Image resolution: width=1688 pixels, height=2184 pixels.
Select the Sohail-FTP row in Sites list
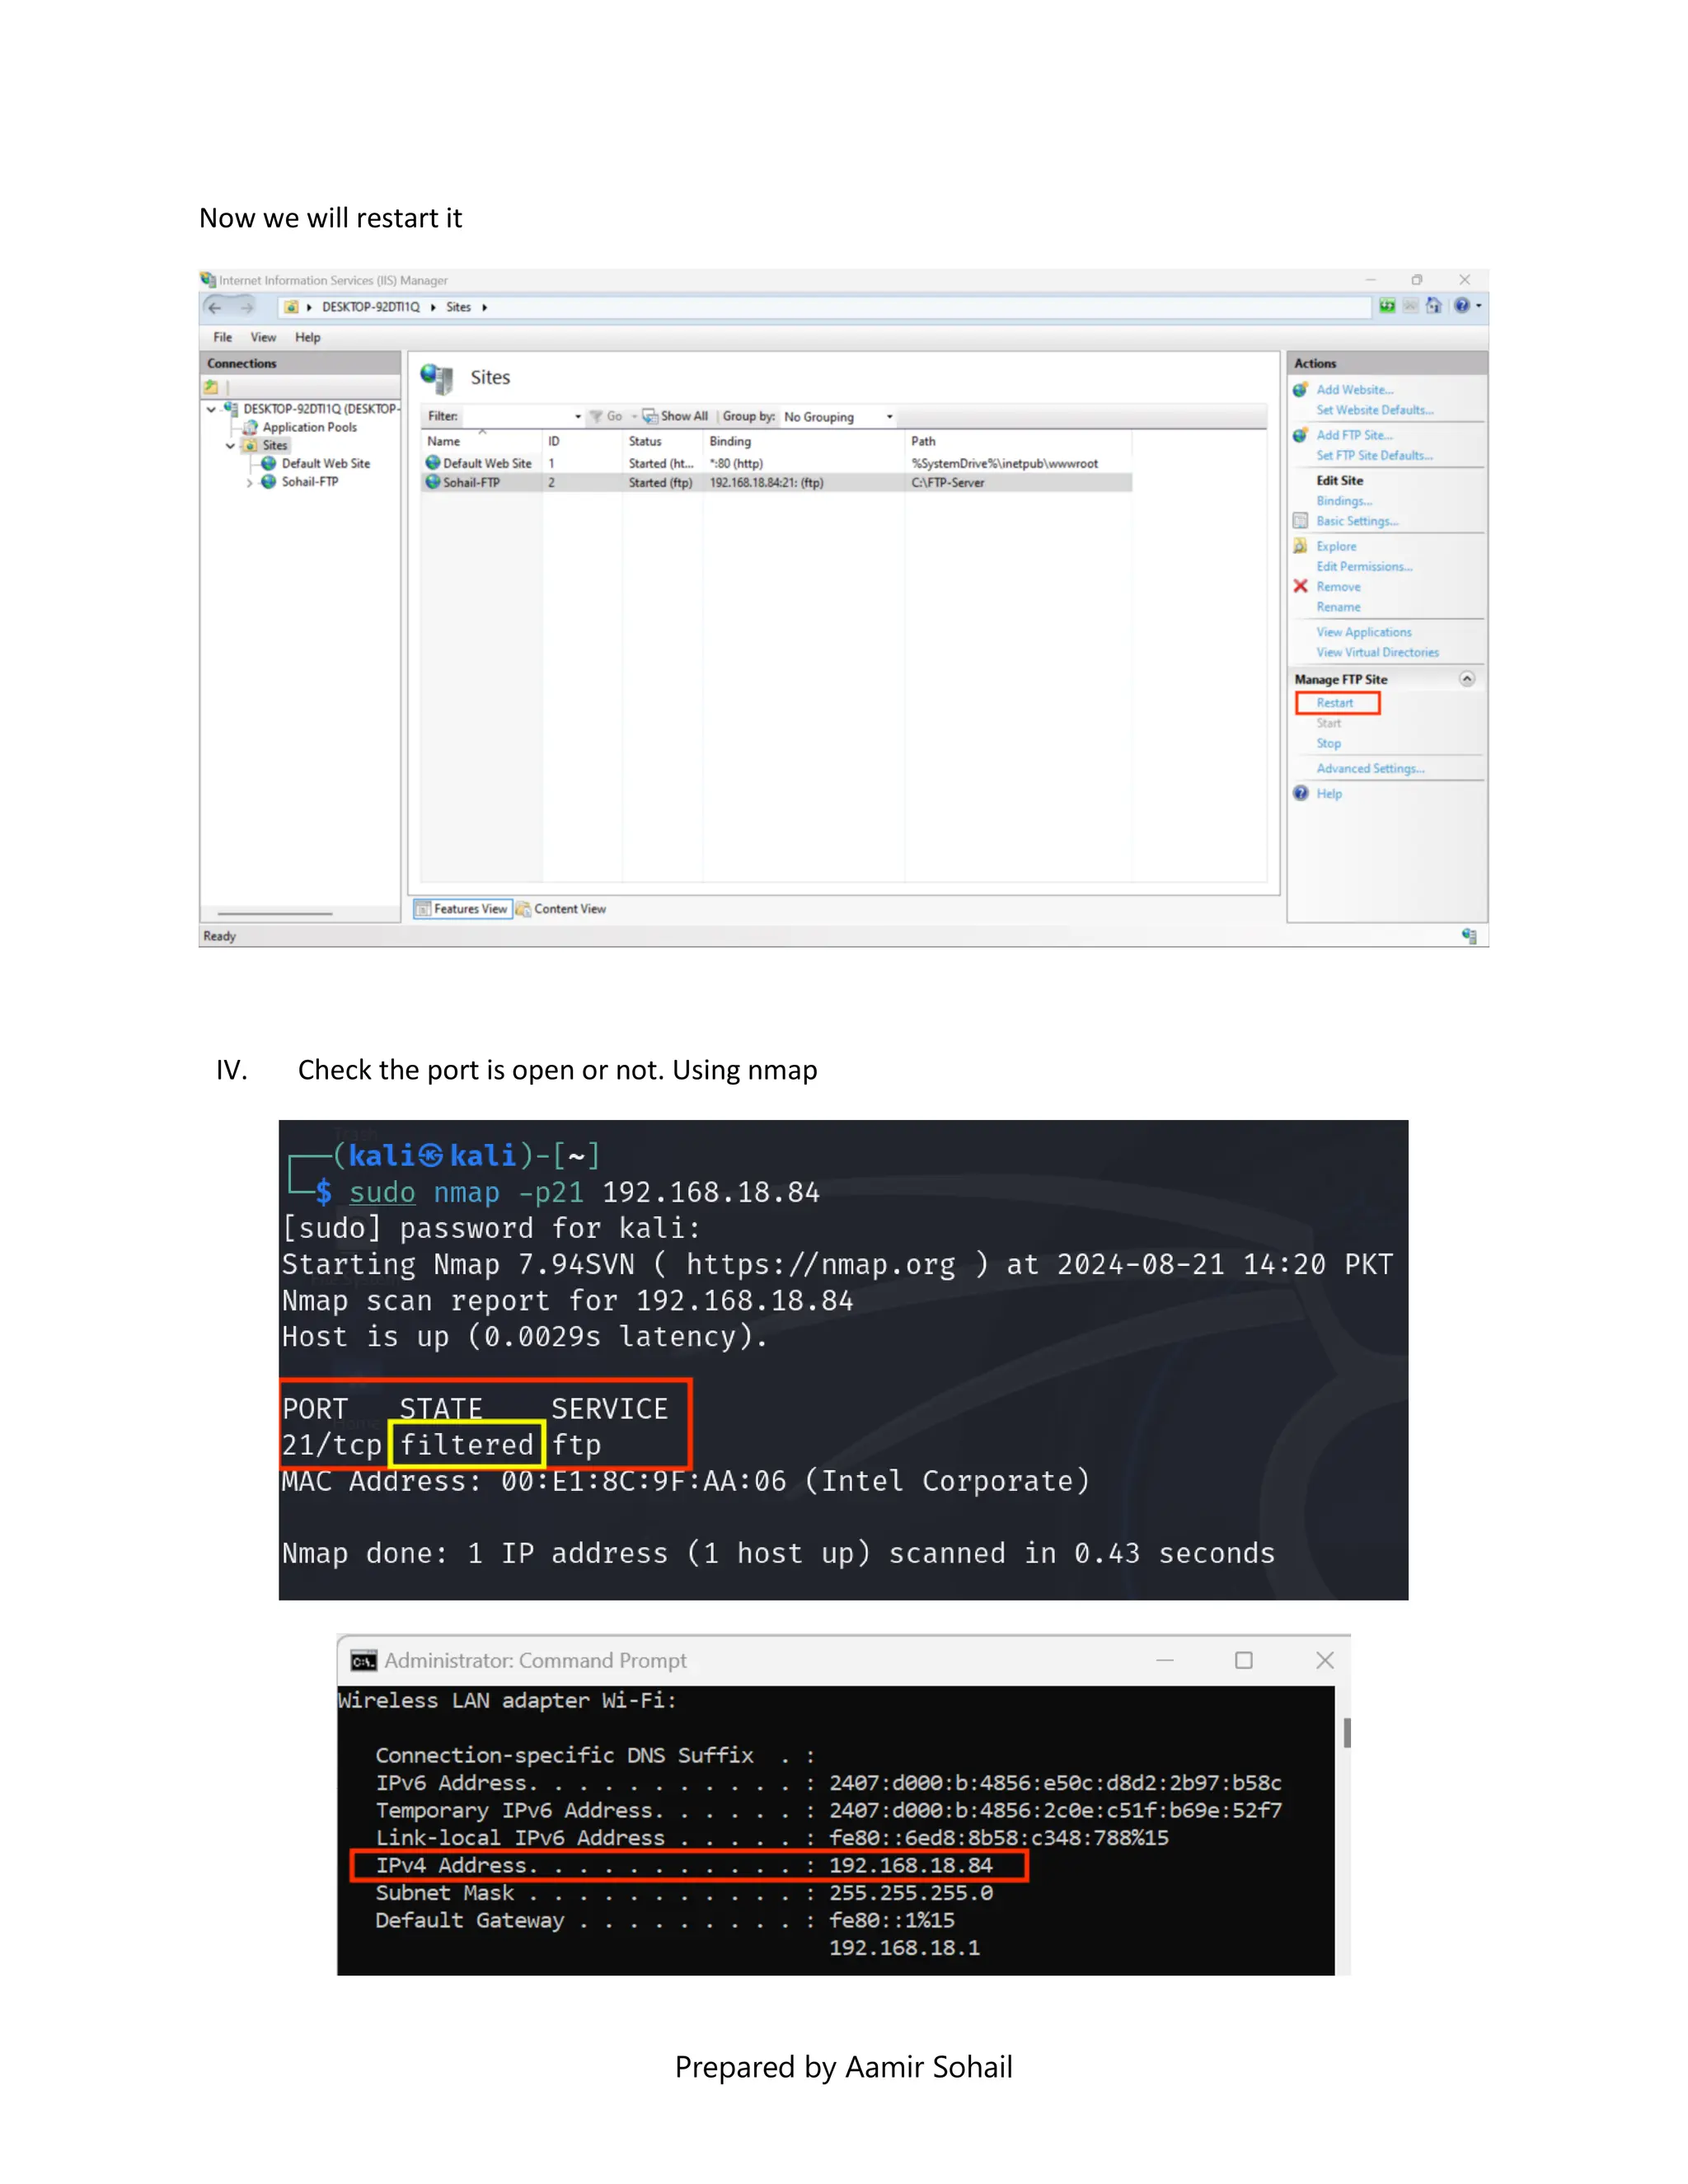[x=777, y=482]
